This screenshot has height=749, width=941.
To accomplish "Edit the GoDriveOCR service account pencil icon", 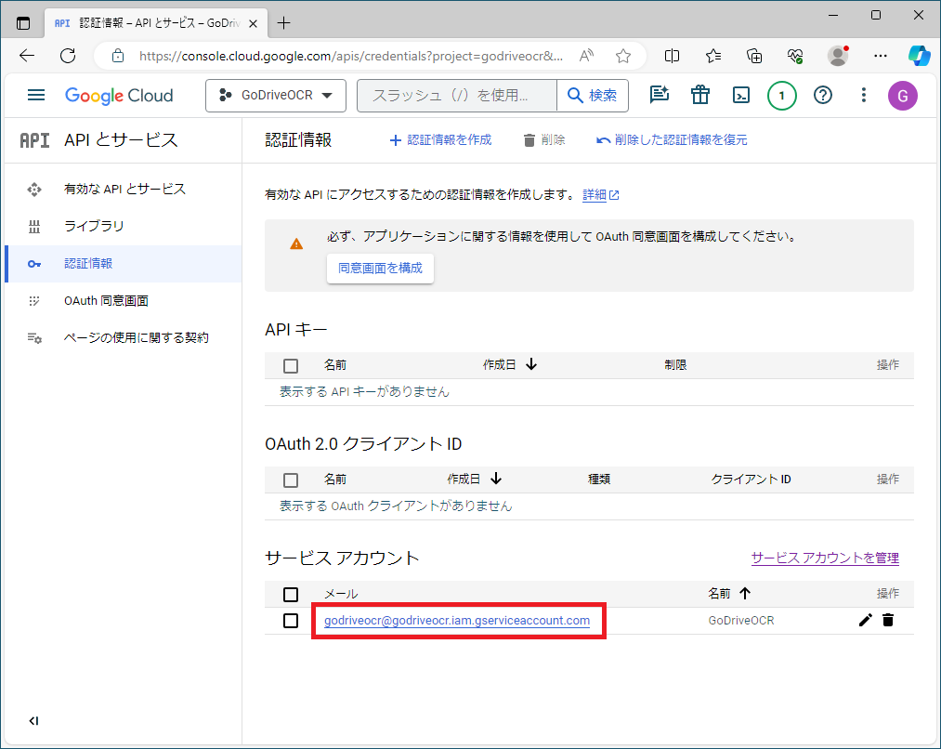I will click(865, 620).
